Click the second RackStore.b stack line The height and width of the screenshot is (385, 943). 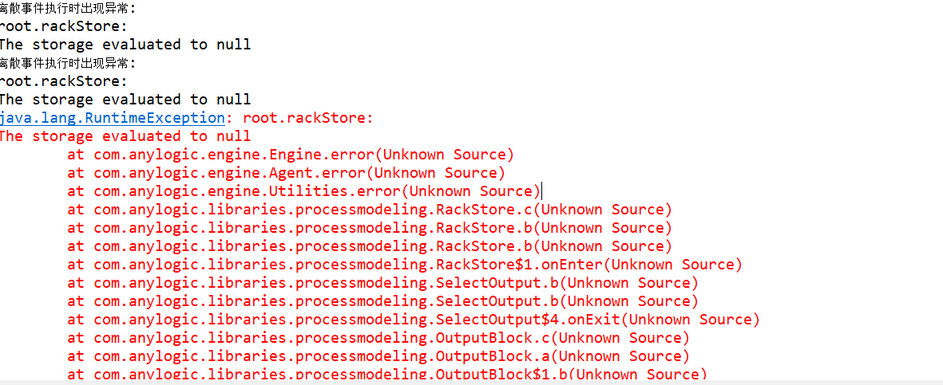370,246
